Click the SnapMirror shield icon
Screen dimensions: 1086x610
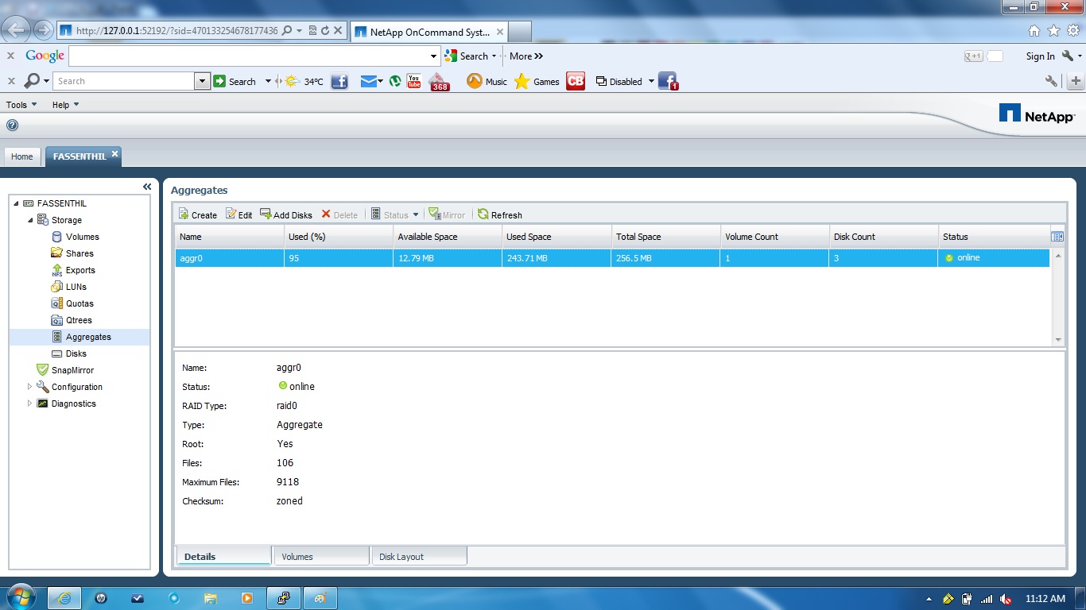(44, 370)
